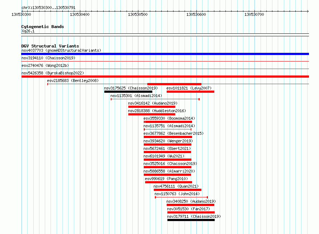Click ruler position 130530300
The image size is (319, 234).
point(22,14)
